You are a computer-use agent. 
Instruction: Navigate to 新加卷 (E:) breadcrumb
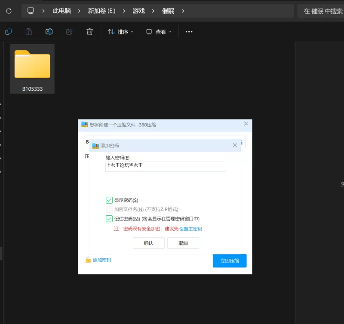pyautogui.click(x=101, y=11)
